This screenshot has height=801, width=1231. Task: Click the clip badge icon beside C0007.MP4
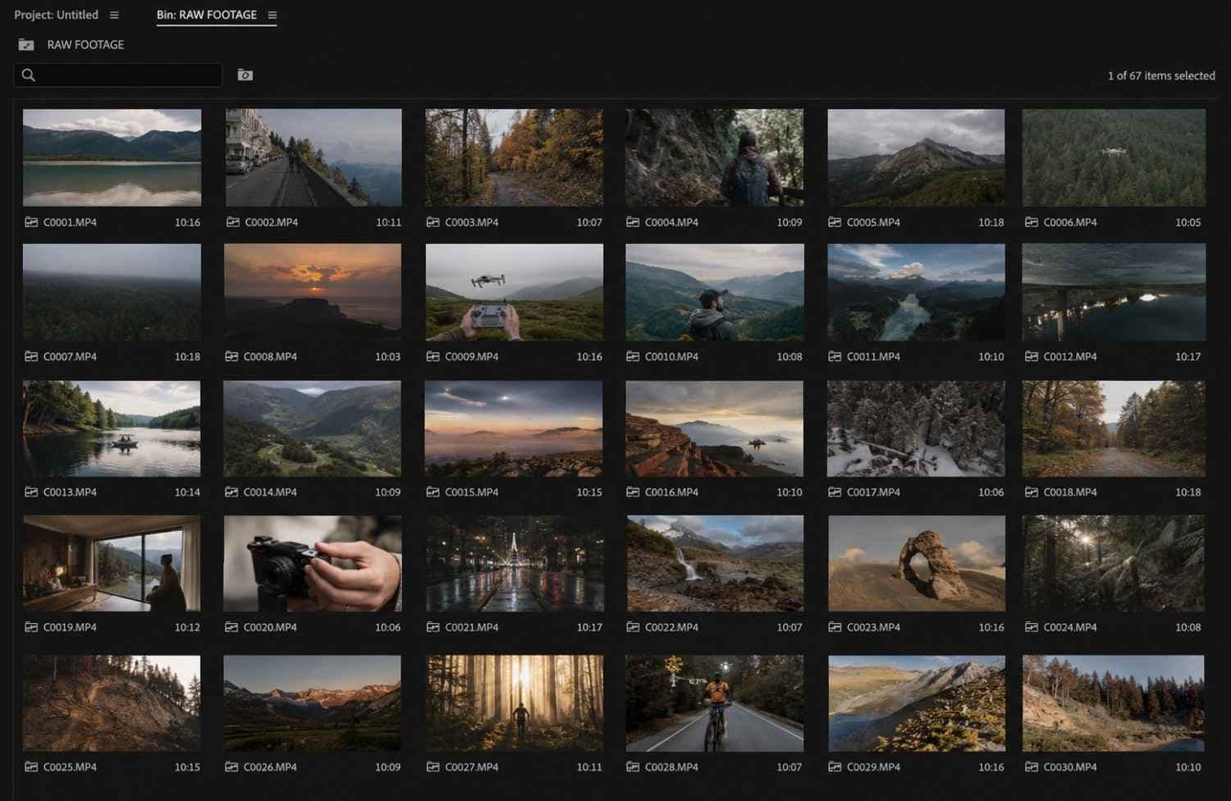[x=31, y=357]
